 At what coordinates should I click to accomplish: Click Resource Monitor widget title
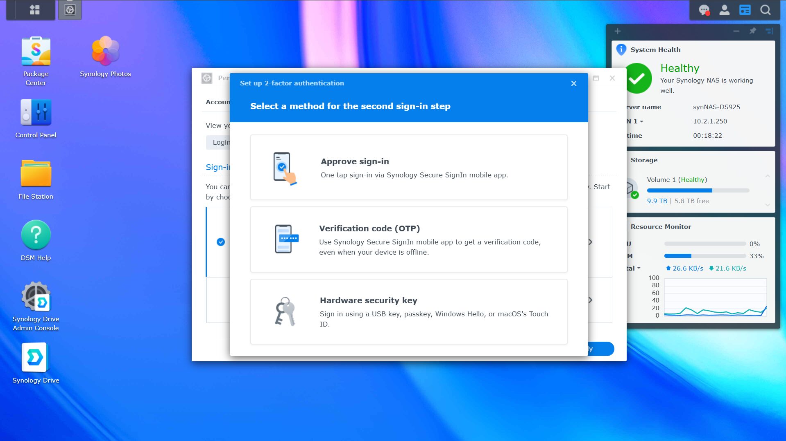tap(661, 227)
